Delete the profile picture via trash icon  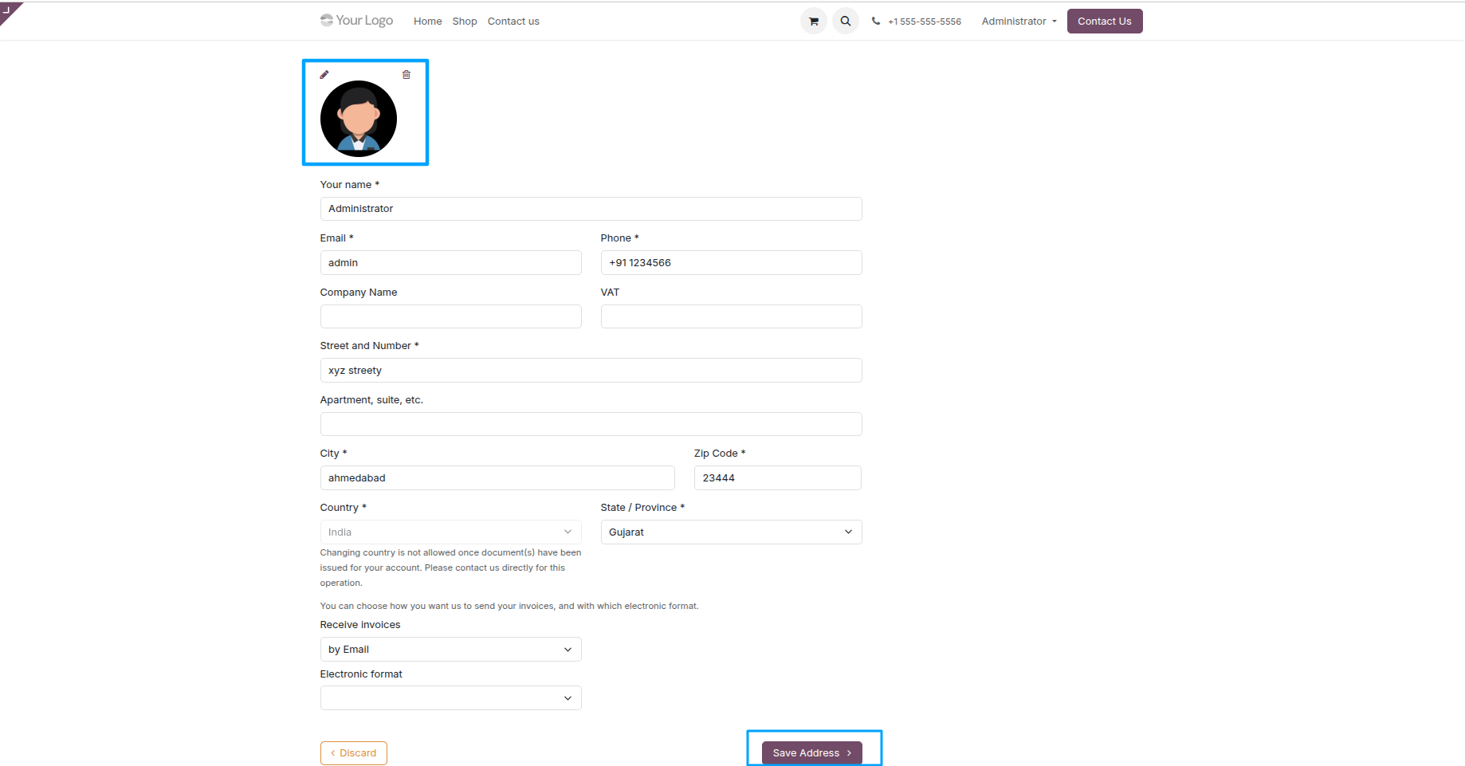coord(407,74)
